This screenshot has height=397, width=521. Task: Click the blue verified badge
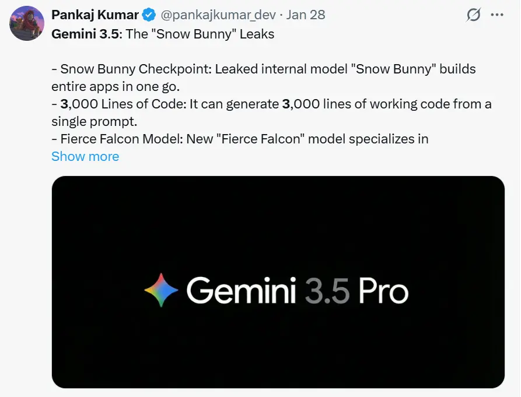pos(149,15)
